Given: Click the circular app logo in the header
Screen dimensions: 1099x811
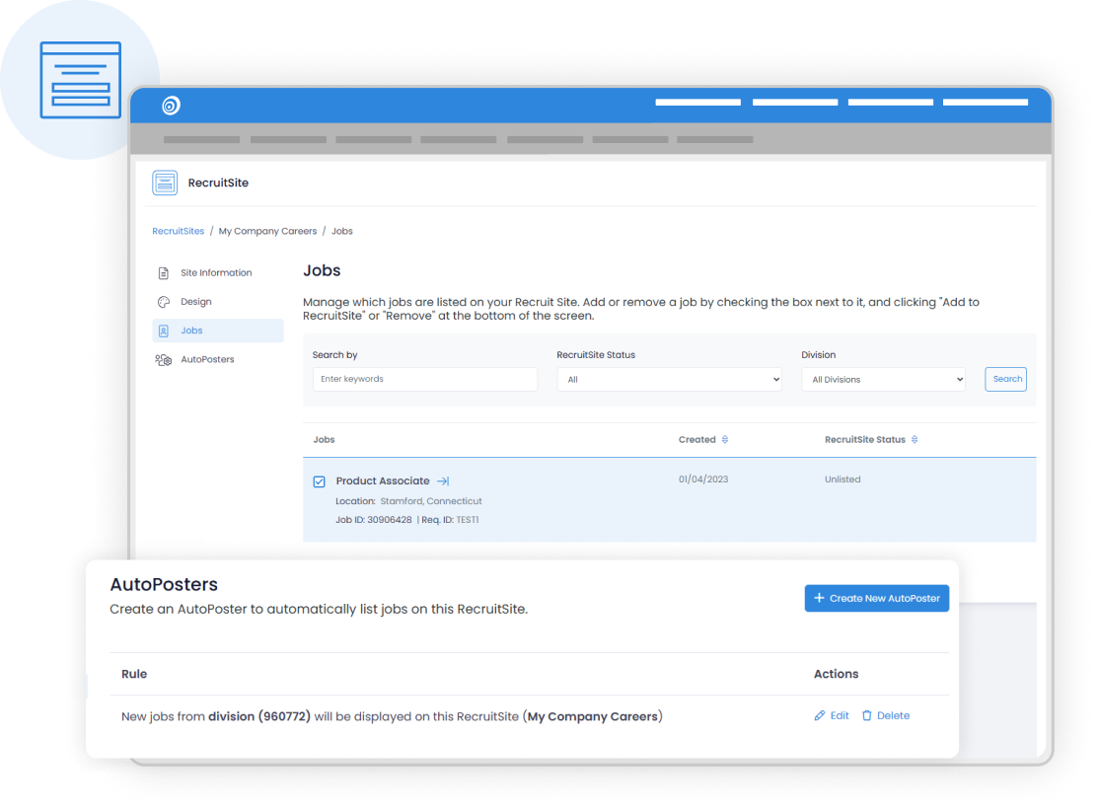Looking at the screenshot, I should 170,104.
